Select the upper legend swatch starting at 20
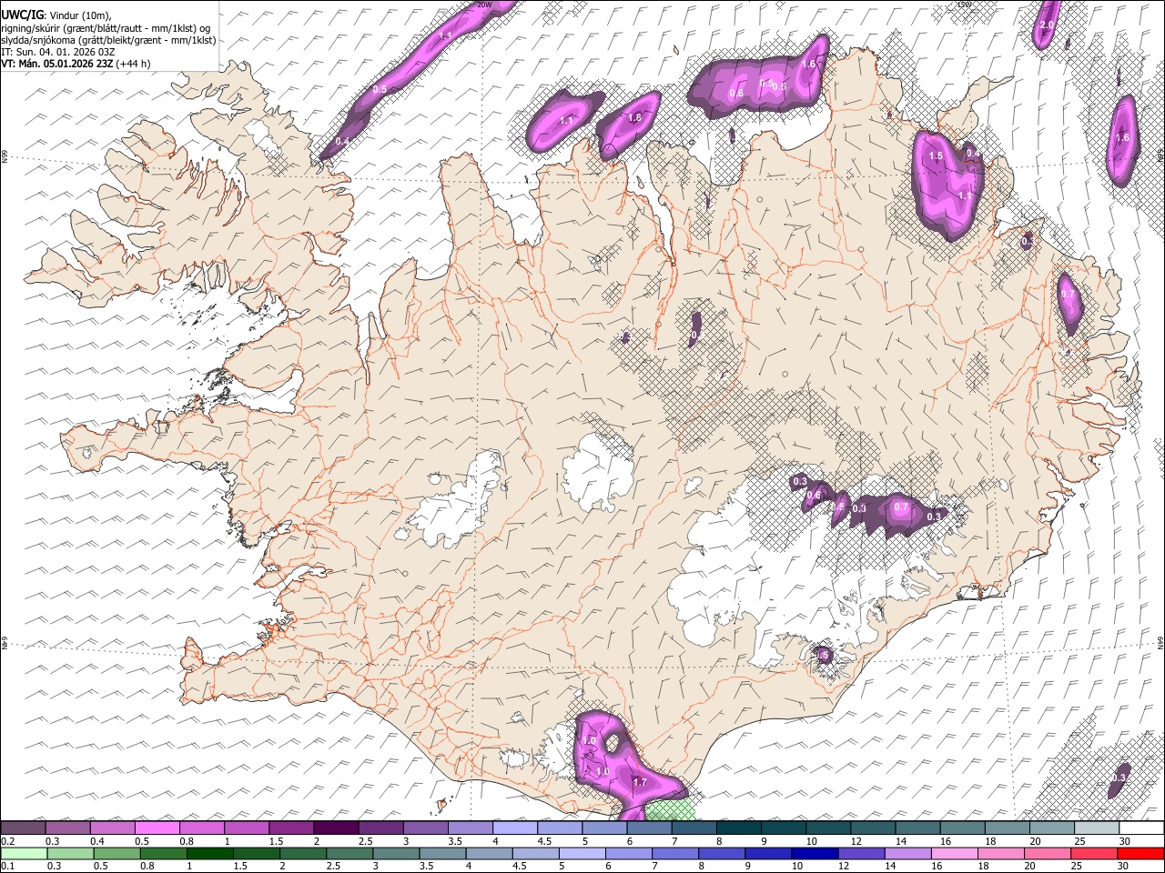1165x873 pixels. click(1051, 828)
